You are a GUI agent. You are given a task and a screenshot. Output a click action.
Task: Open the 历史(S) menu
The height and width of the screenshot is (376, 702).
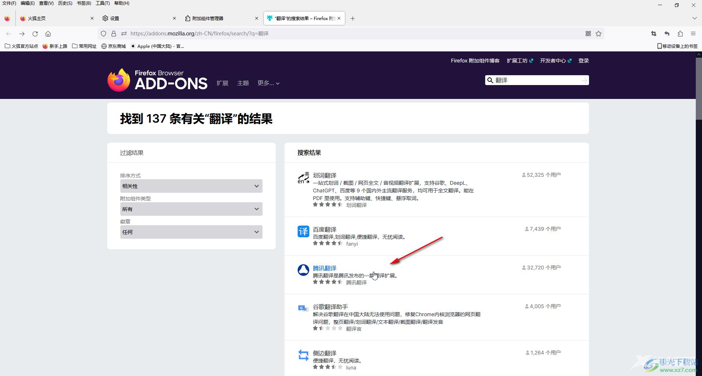[x=65, y=3]
